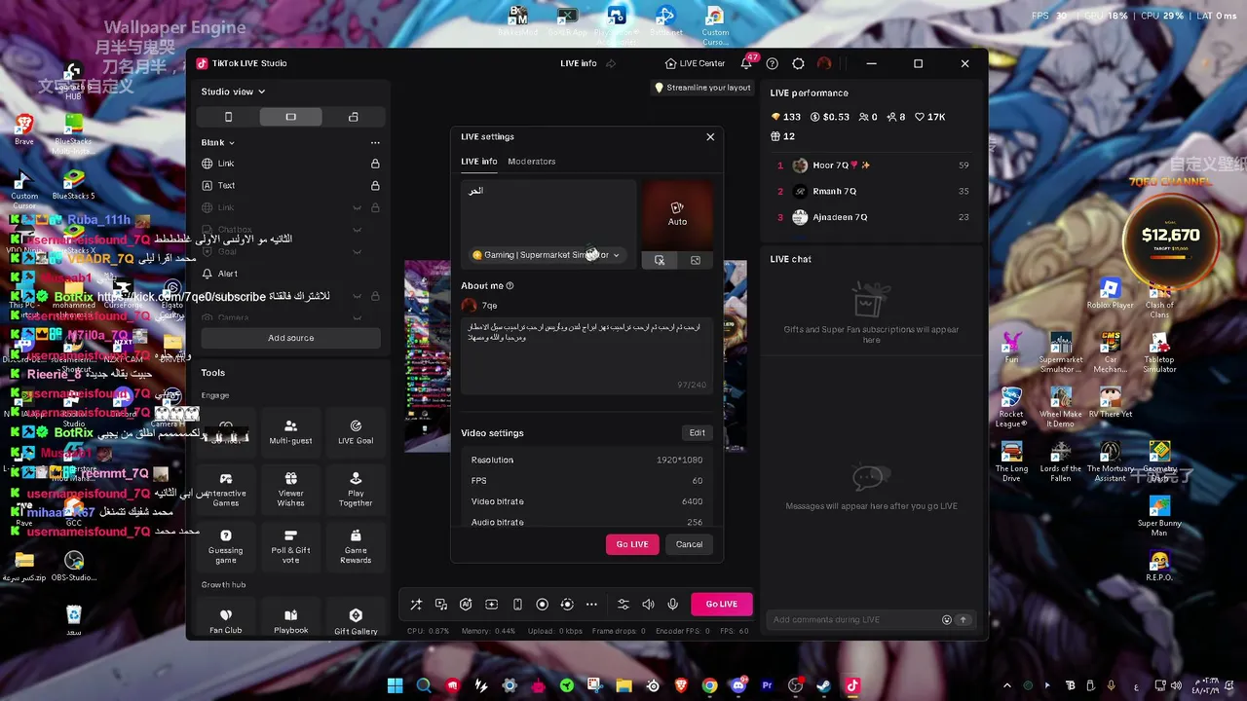Click the remove cover image icon

click(x=660, y=260)
